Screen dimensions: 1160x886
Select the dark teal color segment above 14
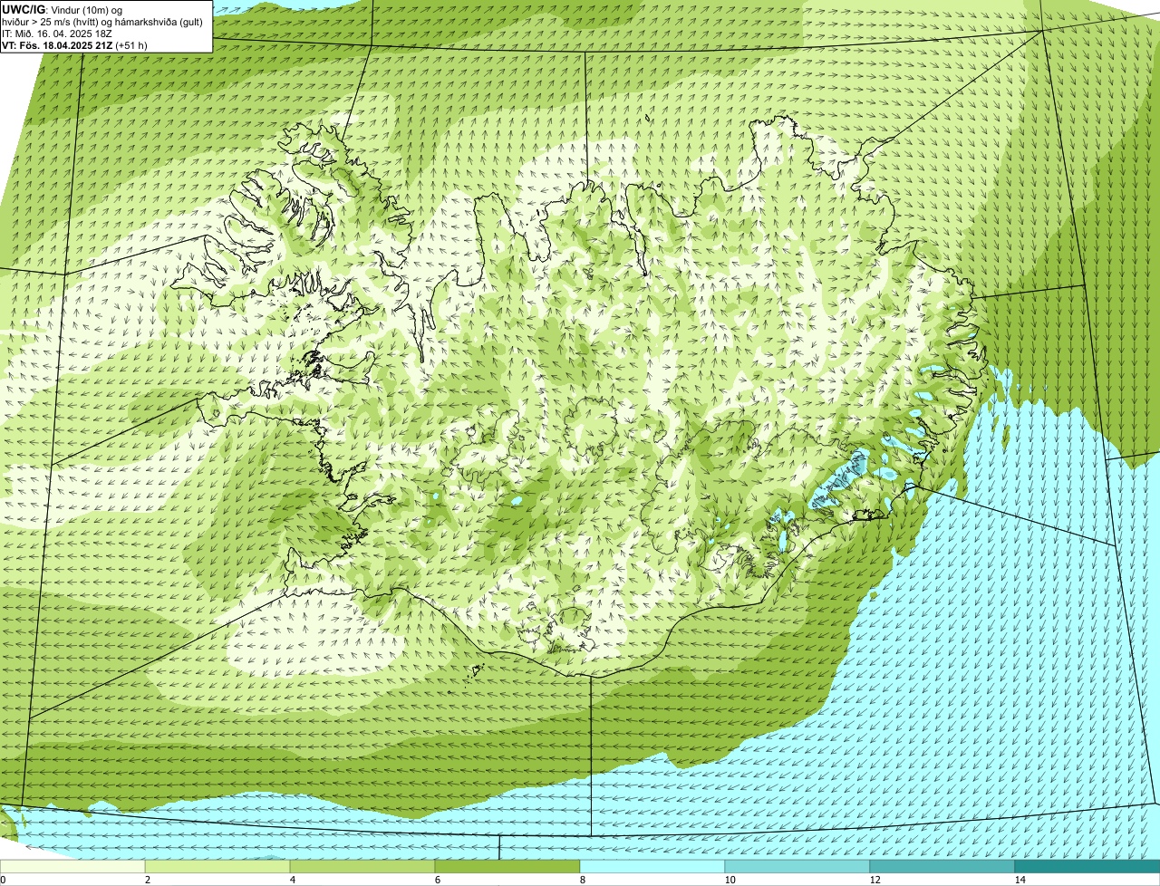pos(1087,867)
